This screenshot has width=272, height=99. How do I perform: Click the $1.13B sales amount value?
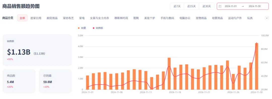tap(19, 52)
